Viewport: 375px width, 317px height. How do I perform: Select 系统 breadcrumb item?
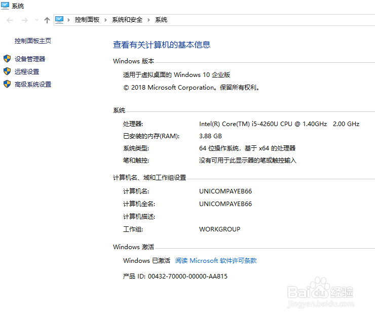(161, 20)
